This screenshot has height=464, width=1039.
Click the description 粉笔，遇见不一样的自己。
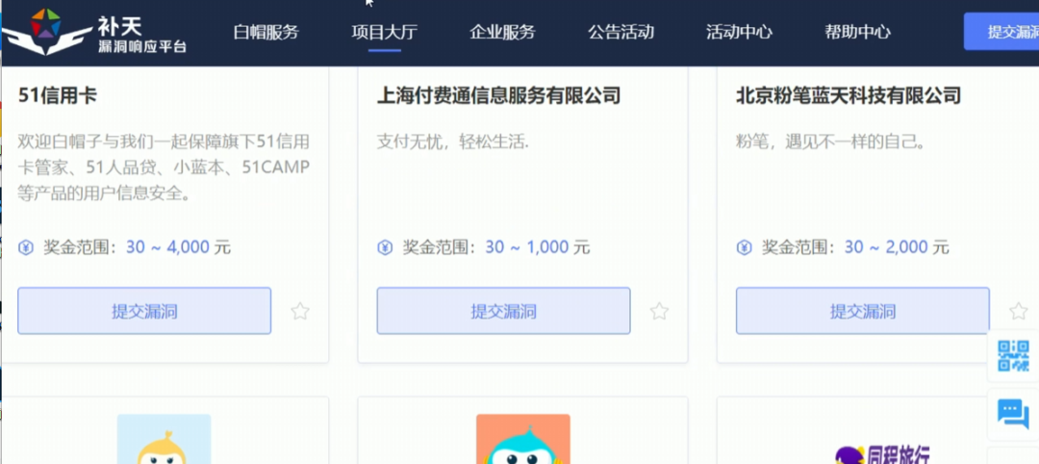(830, 142)
